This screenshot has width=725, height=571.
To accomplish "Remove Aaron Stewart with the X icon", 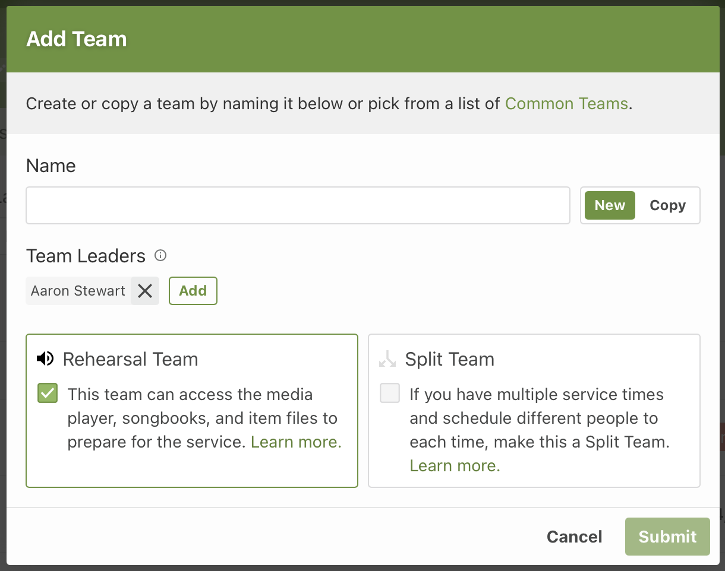I will (x=145, y=291).
